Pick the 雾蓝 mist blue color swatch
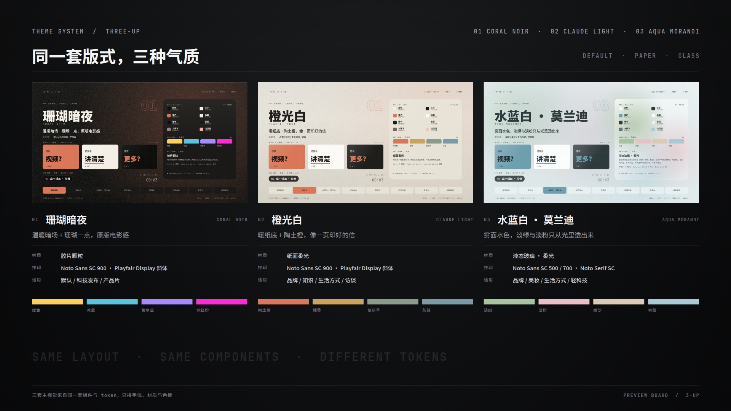The height and width of the screenshot is (411, 731). pyautogui.click(x=674, y=302)
